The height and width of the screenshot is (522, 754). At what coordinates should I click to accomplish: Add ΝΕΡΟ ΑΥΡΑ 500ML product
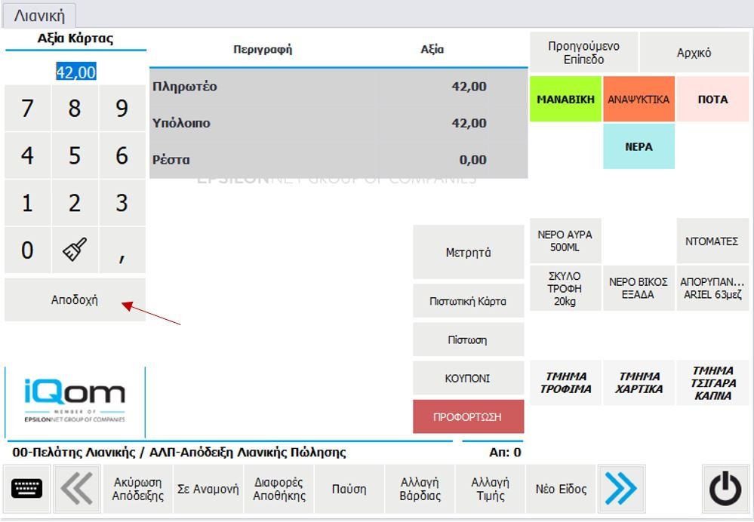click(565, 241)
